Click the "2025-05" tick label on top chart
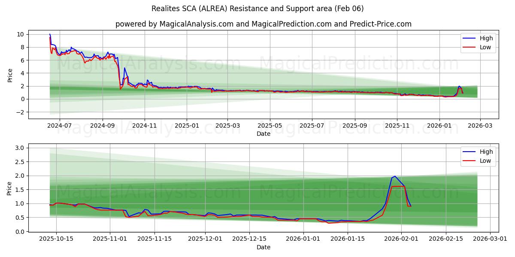Image resolution: width=515 pixels, height=257 pixels. [270, 126]
